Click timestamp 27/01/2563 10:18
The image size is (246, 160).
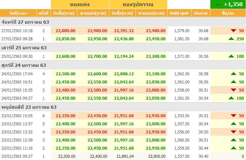click(17, 31)
